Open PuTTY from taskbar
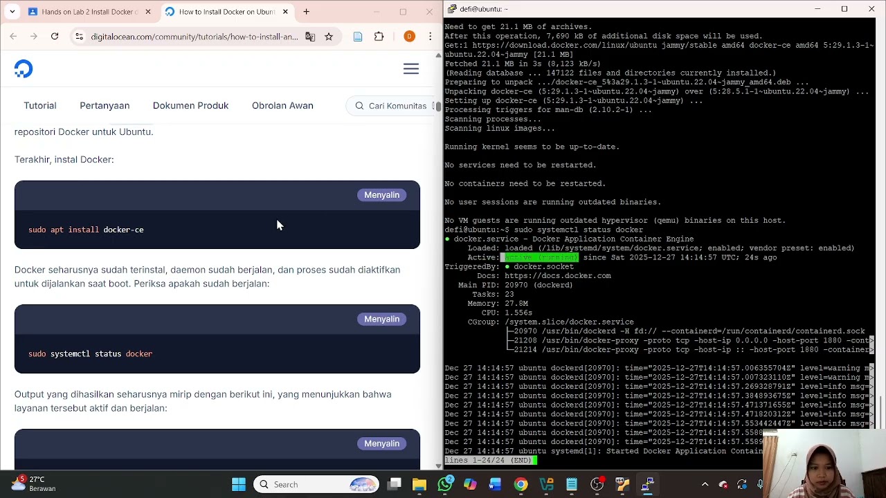The width and height of the screenshot is (886, 498). click(x=647, y=485)
